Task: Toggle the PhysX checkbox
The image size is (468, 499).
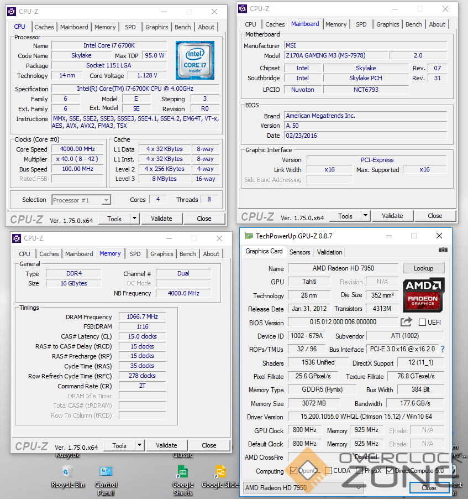Action: pos(360,471)
